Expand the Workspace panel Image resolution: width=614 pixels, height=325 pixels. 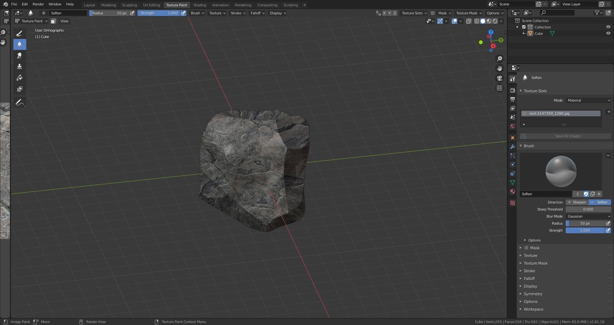533,309
